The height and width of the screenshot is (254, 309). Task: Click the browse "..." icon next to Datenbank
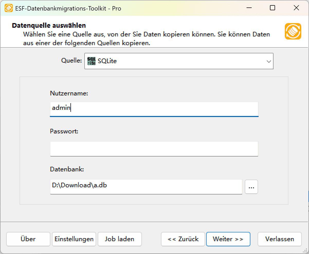[251, 187]
